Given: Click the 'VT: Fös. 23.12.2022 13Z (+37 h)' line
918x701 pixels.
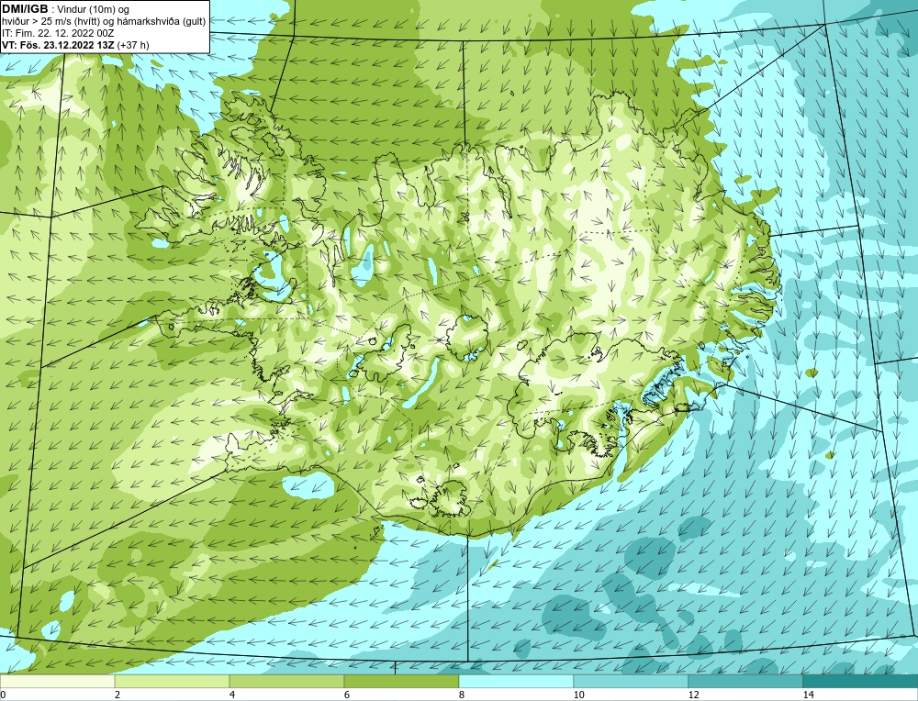Looking at the screenshot, I should point(75,45).
